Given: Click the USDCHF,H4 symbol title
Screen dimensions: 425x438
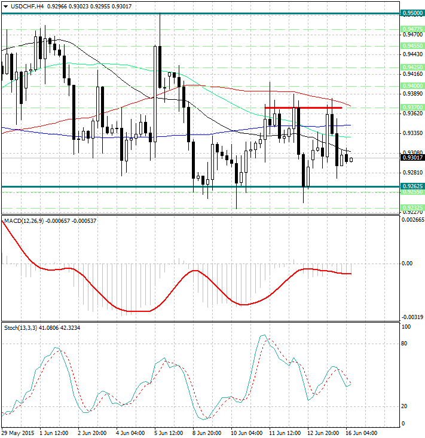Looking at the screenshot, I should click(x=27, y=6).
